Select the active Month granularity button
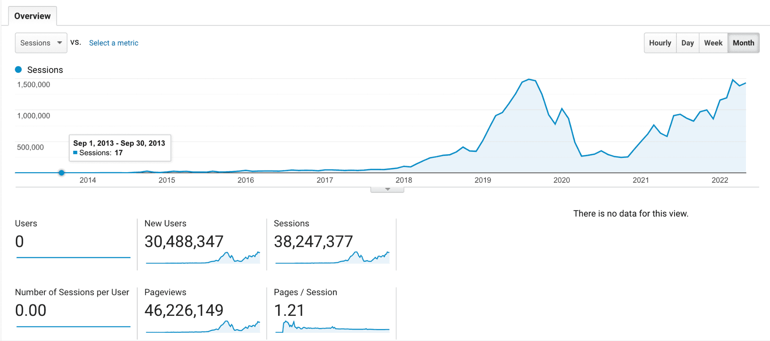The height and width of the screenshot is (341, 770). pyautogui.click(x=743, y=42)
